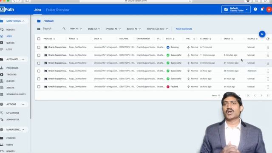
Task: Open Monitoring Jobs menu item
Action: click(9, 36)
